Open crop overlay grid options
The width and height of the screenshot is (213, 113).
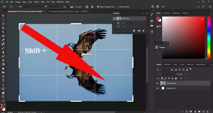pyautogui.click(x=87, y=7)
